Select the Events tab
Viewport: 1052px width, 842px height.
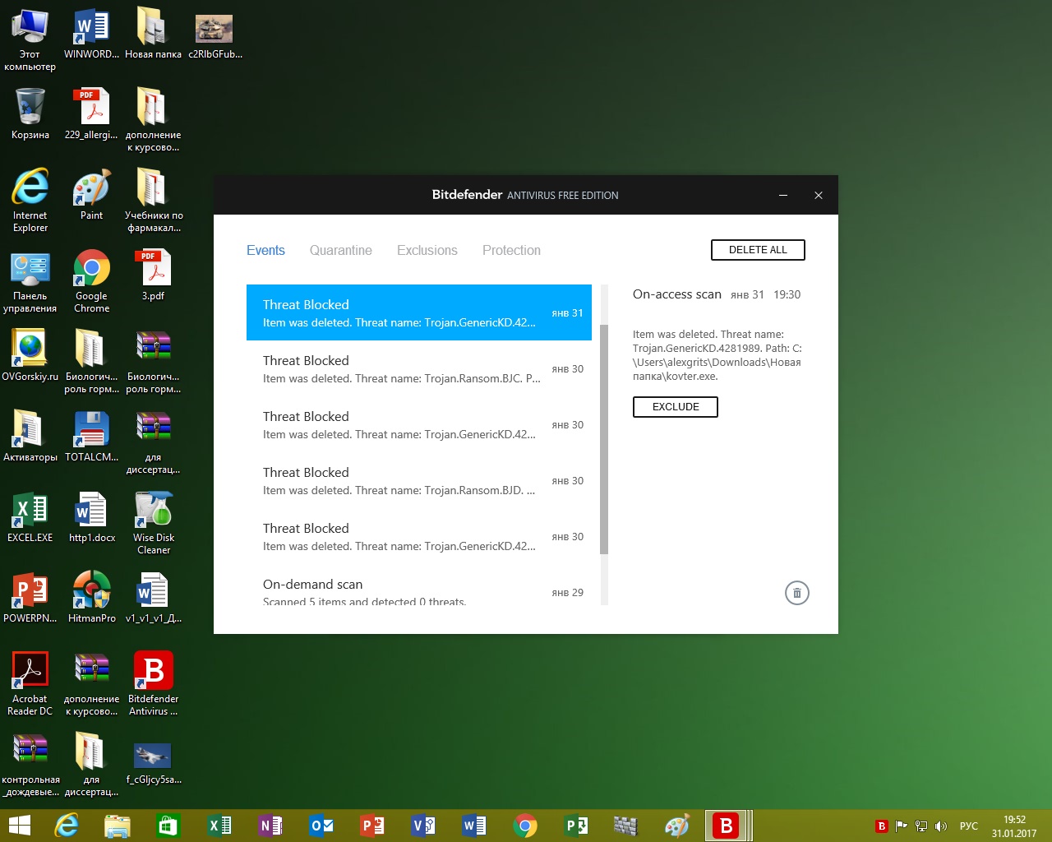pyautogui.click(x=265, y=251)
